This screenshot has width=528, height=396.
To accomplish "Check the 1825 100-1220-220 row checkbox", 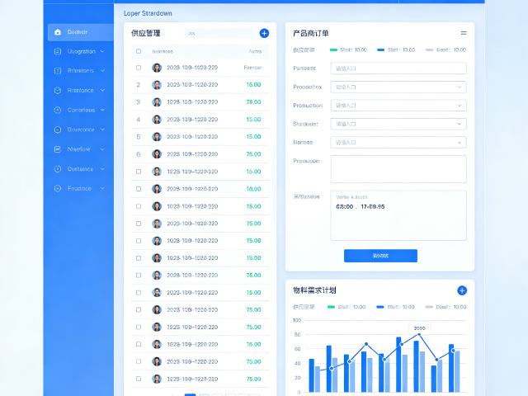I will 139,327.
